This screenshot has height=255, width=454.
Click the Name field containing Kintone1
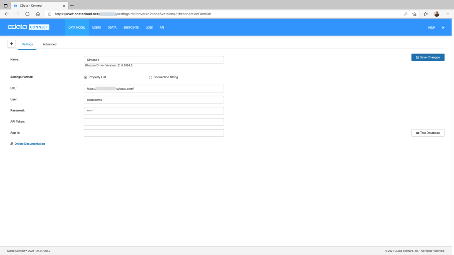pos(154,60)
